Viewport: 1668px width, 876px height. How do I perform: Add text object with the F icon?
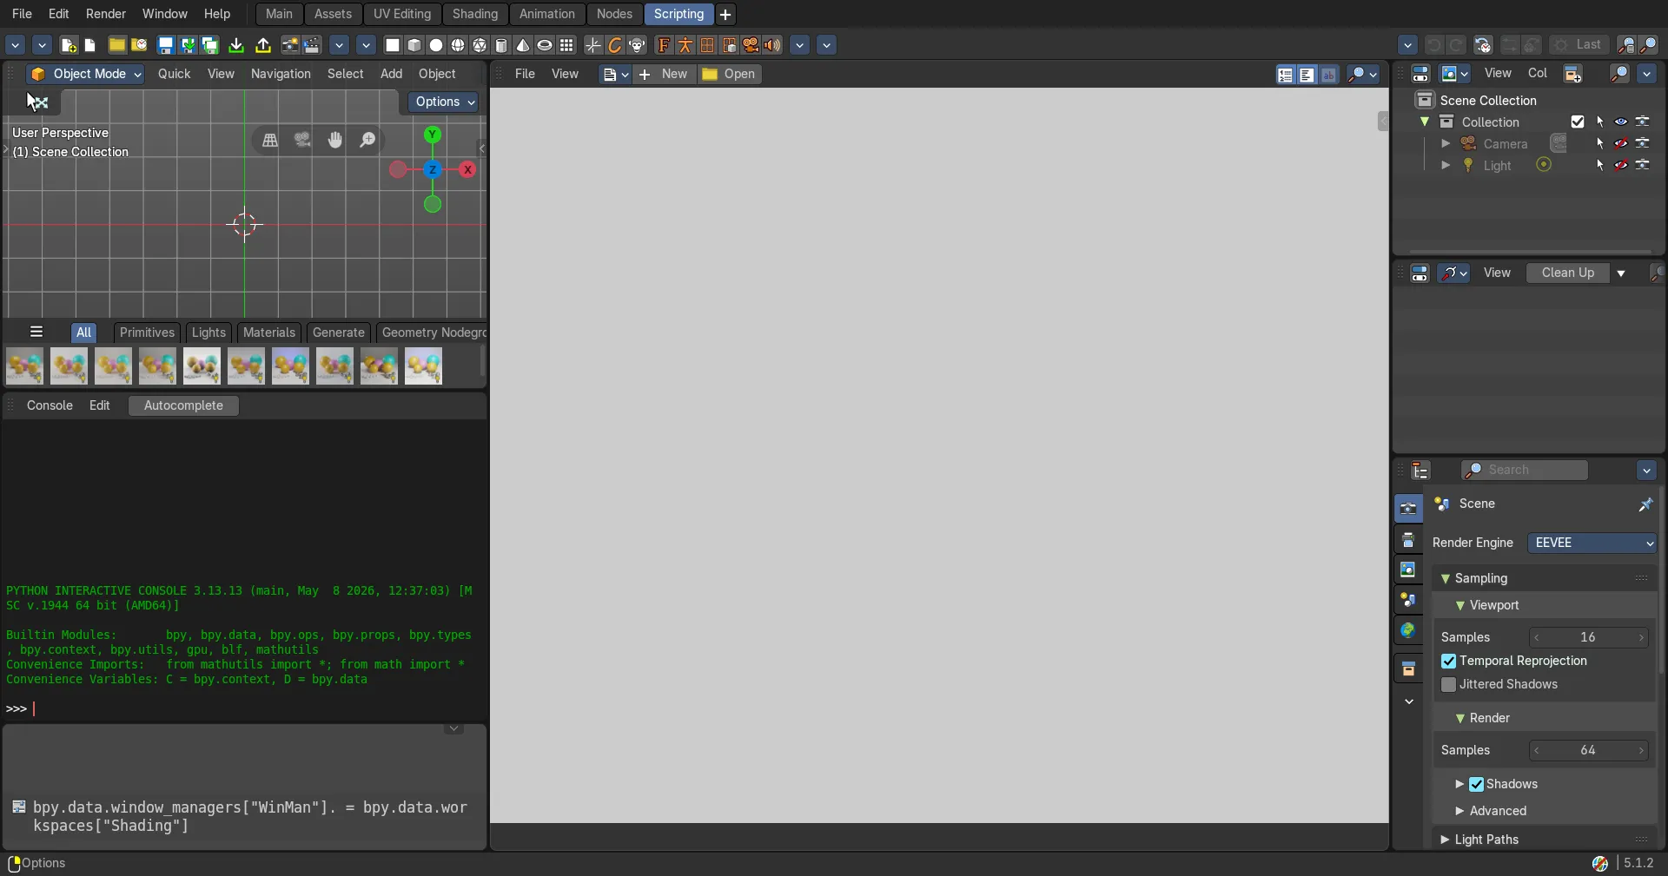tap(664, 45)
